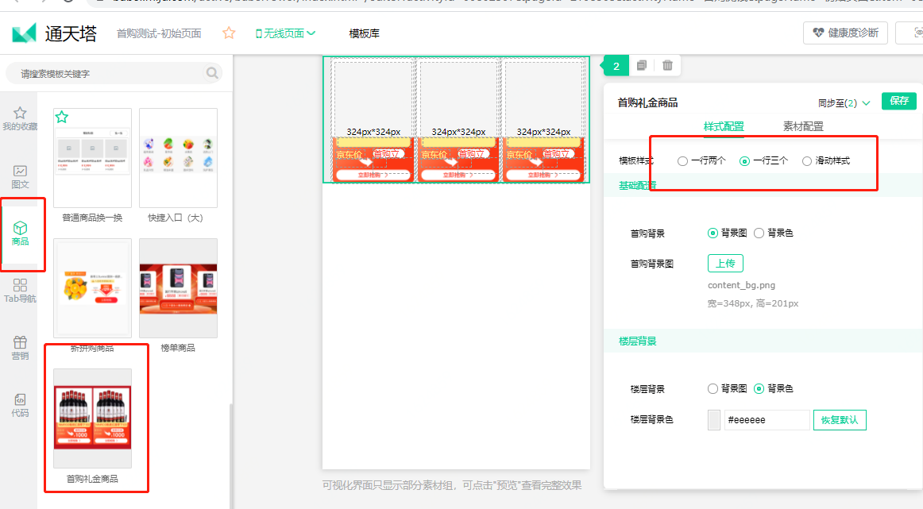Duplicate the component using the copy icon

point(641,65)
